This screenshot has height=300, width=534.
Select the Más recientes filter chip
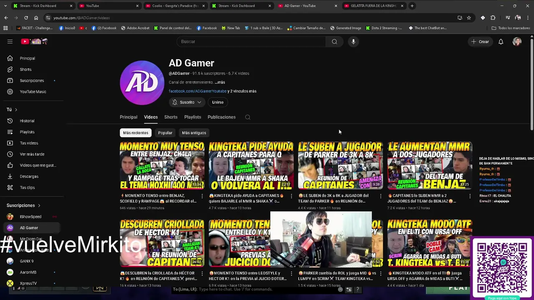[x=136, y=132]
